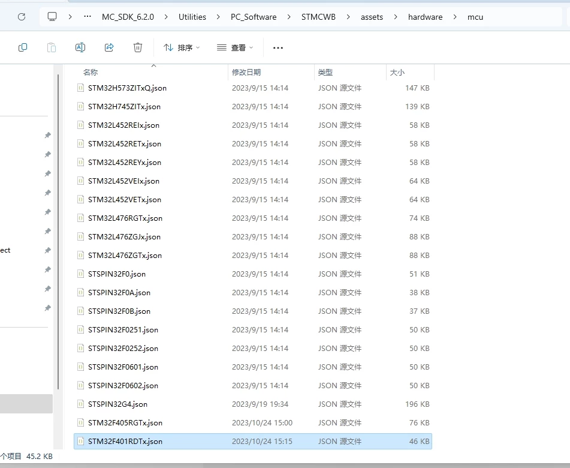Select file STSPIN32G4.json
The height and width of the screenshot is (468, 570).
253,404
